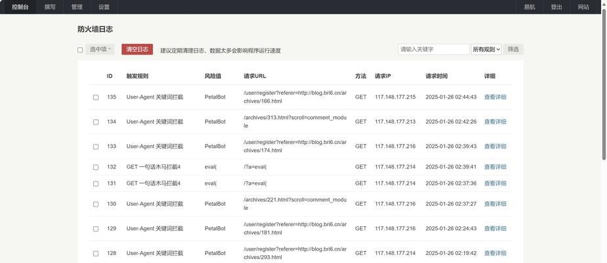607x263 pixels.
Task: Open 查看详细 for log ID 128
Action: [x=495, y=253]
